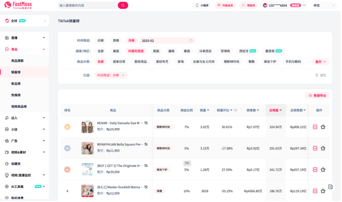Open the calendar icon in date field
Screen dimensions: 342x202
[191, 40]
